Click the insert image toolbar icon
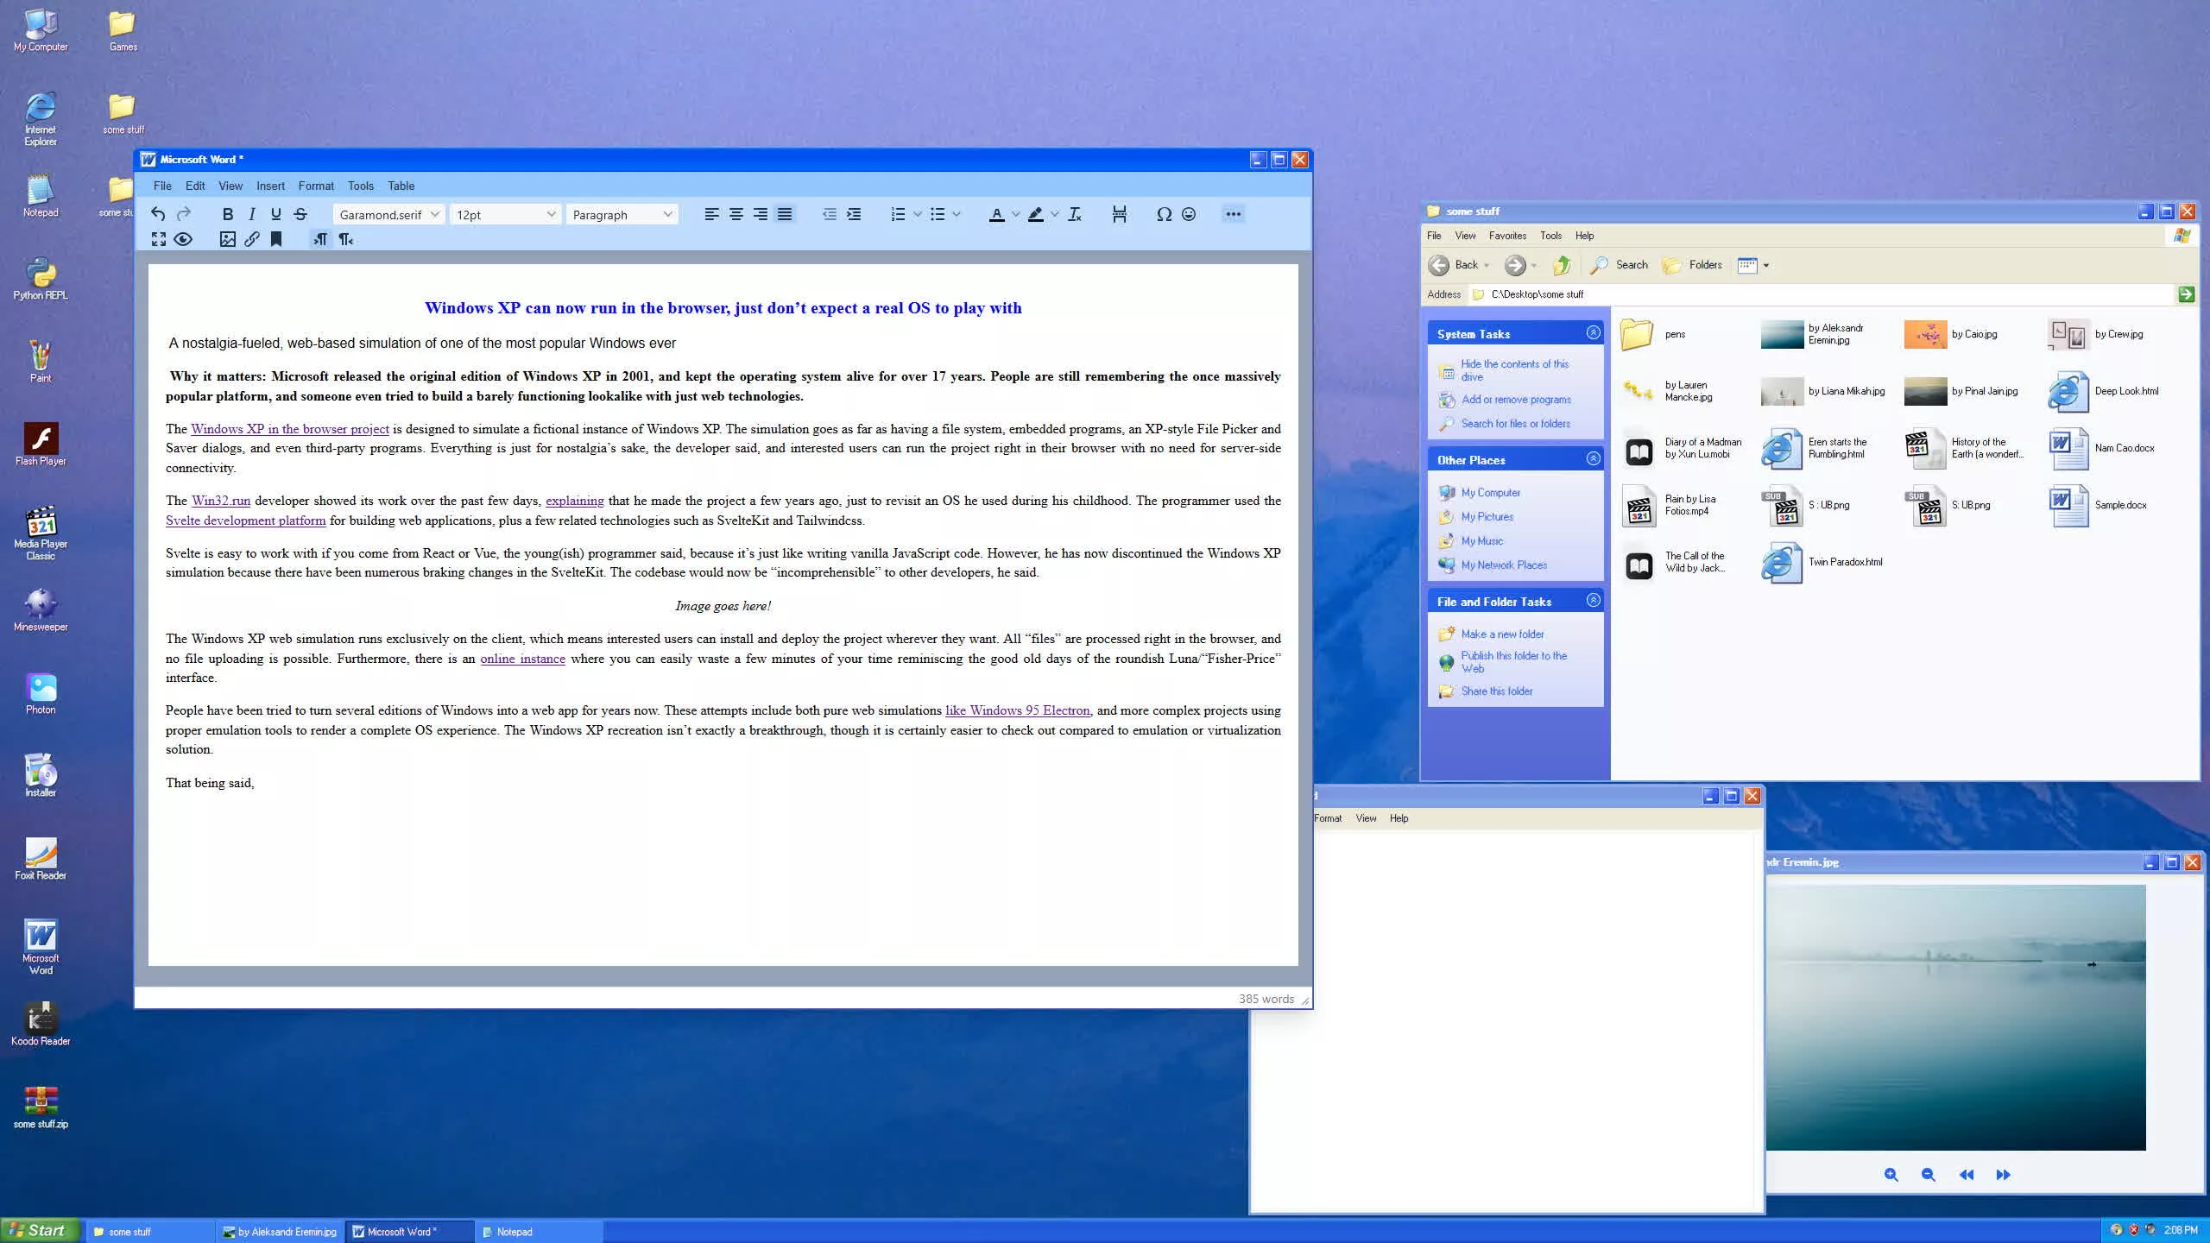Image resolution: width=2210 pixels, height=1243 pixels. coord(227,239)
